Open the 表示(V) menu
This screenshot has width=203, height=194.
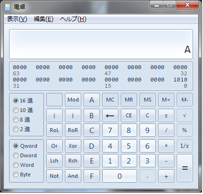point(17,19)
